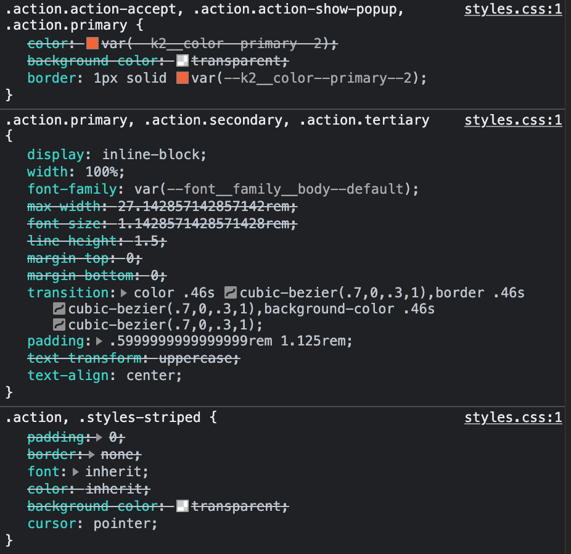The width and height of the screenshot is (571, 554).
Task: Expand the font: inherit shorthand
Action: [x=76, y=472]
